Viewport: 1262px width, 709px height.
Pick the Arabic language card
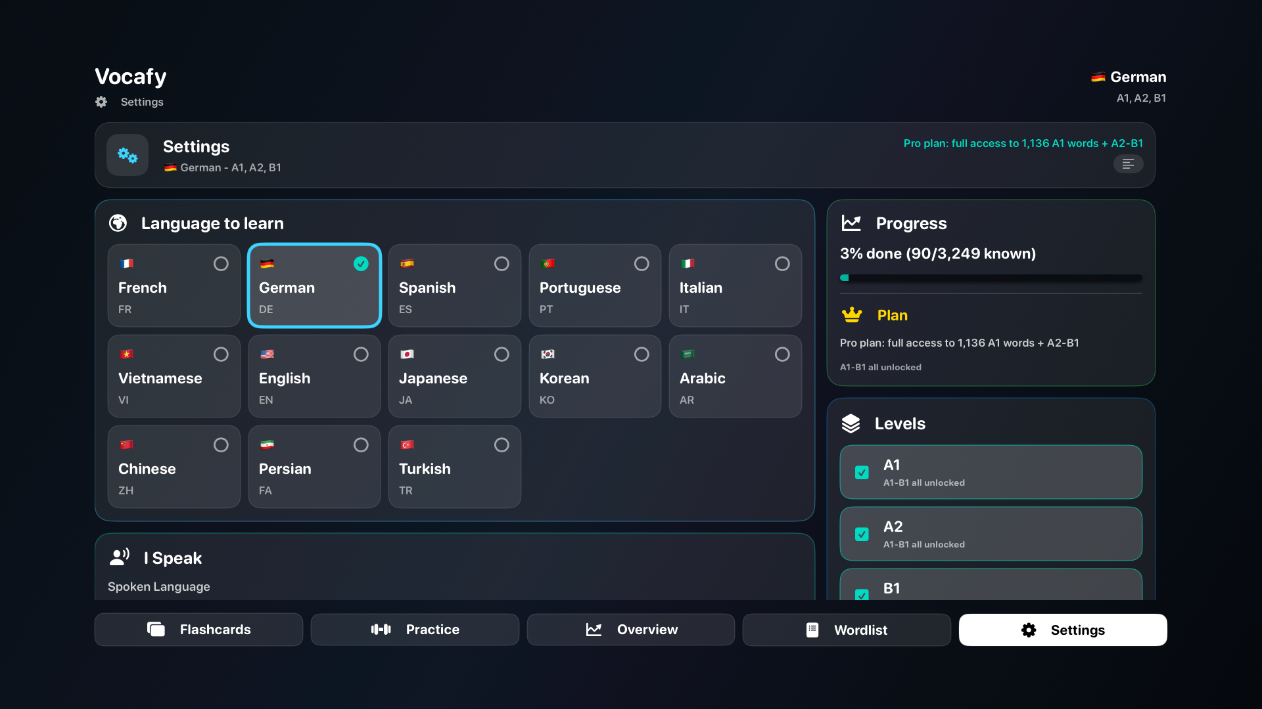pyautogui.click(x=736, y=376)
